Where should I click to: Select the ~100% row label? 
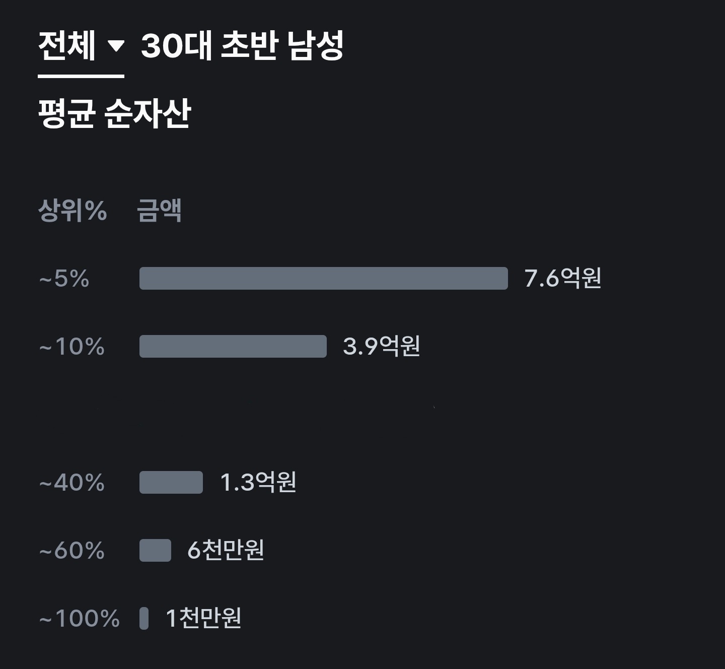pos(80,619)
